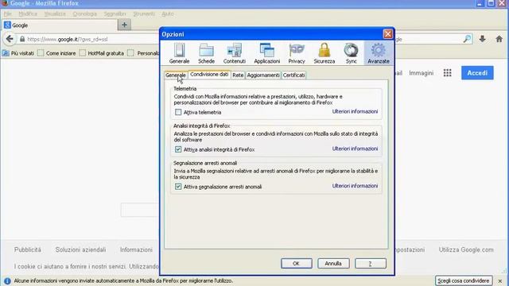This screenshot has height=286, width=509.
Task: Open the Sicurezza lock category
Action: (x=324, y=53)
